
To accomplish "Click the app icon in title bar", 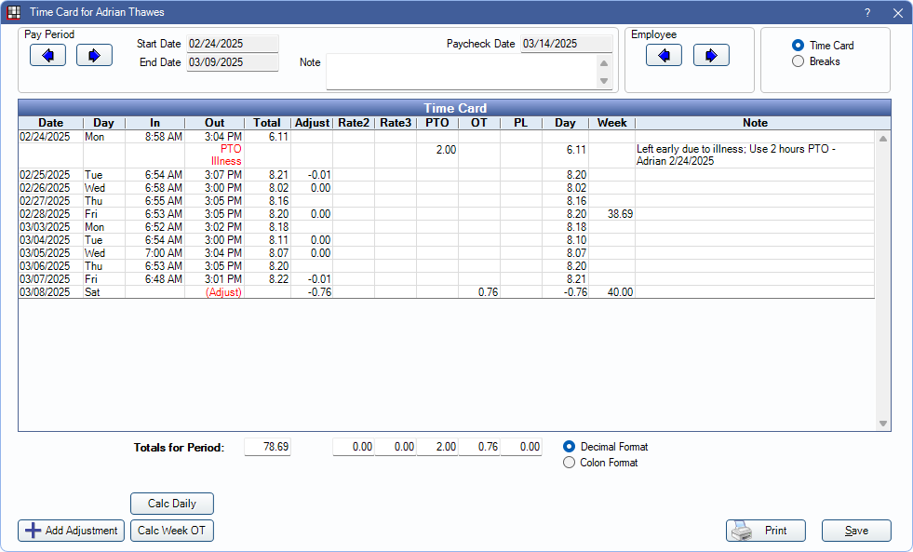I will coord(14,12).
